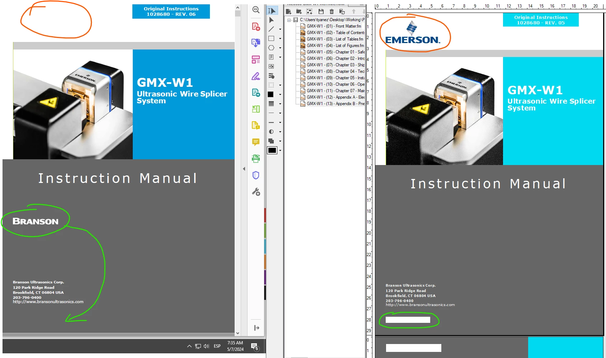Switch the ESP input language indicator
Image resolution: width=606 pixels, height=358 pixels.
217,346
